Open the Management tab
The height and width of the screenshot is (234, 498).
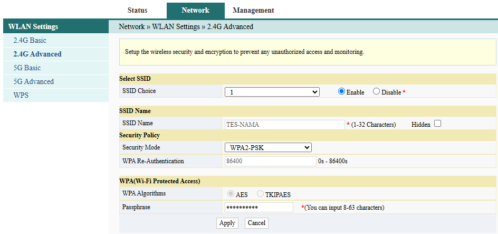click(253, 11)
